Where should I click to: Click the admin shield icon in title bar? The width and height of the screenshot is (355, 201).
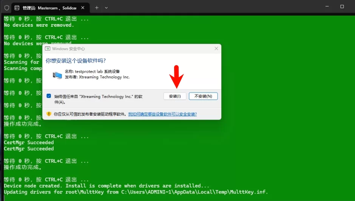[x=7, y=8]
